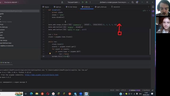Open the collaboration user icon in title bar
Viewport: 170px width, 96px height.
62,2
